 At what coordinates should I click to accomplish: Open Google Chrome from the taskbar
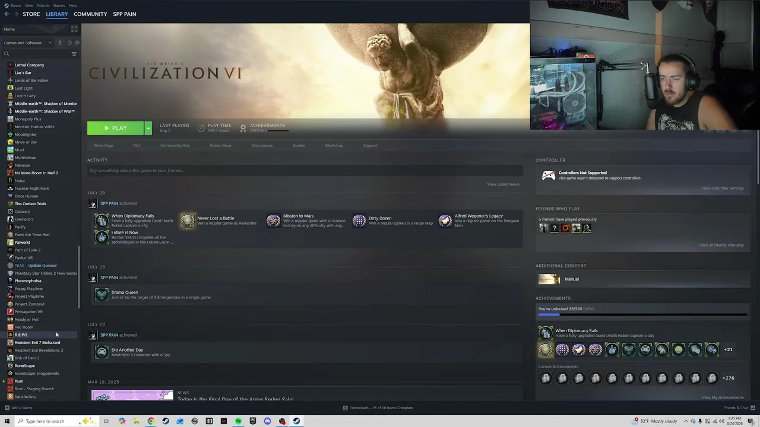click(151, 421)
